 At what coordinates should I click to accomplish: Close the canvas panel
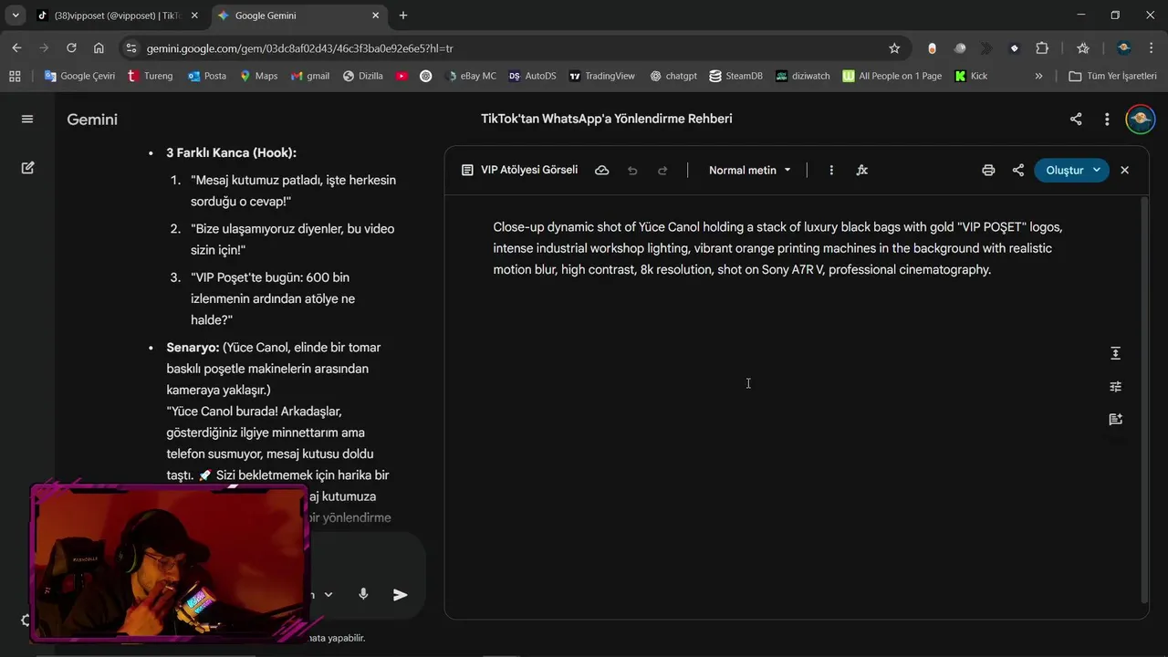coord(1124,170)
